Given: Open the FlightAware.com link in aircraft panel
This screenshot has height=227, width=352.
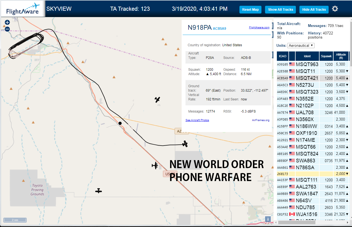Looking at the screenshot, I should point(259,27).
